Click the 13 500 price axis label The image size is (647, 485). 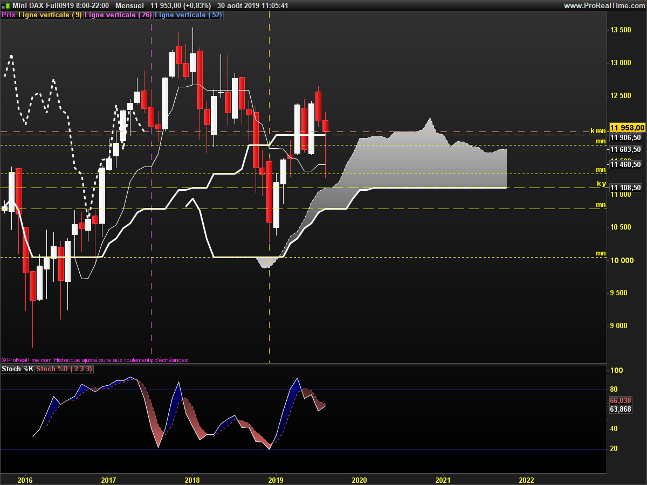click(620, 30)
